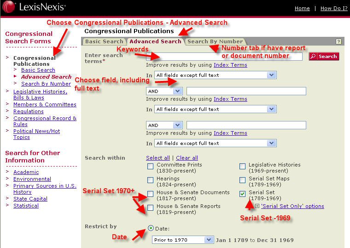Click the red Search button
The height and width of the screenshot is (248, 350).
coord(323,56)
